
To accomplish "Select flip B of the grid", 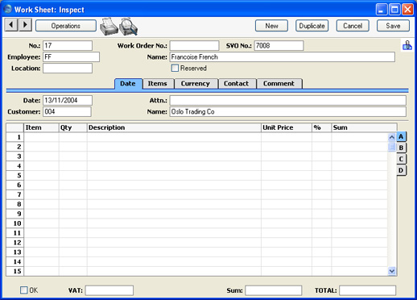I will click(401, 148).
